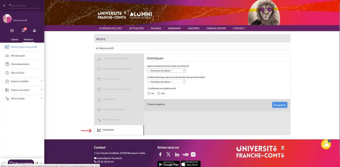Open the Google Play store badge
Image resolution: width=340 pixels, height=167 pixels.
point(168,164)
